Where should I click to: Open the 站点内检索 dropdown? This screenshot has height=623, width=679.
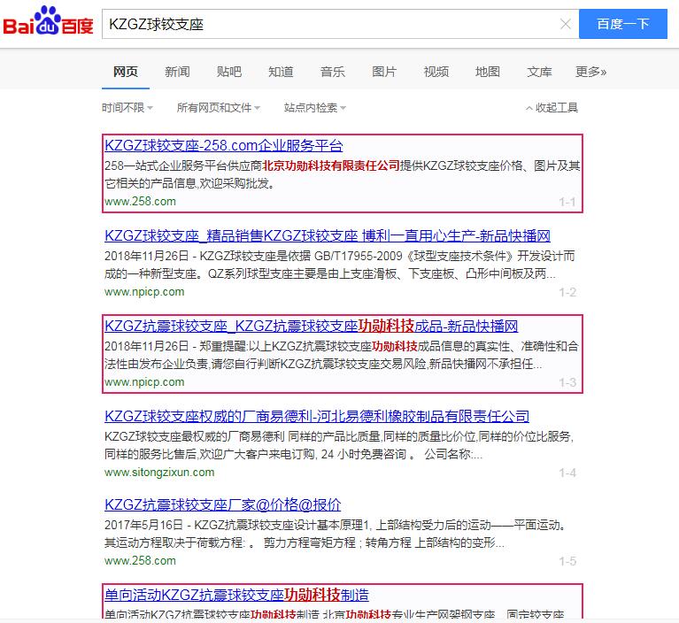tap(314, 108)
